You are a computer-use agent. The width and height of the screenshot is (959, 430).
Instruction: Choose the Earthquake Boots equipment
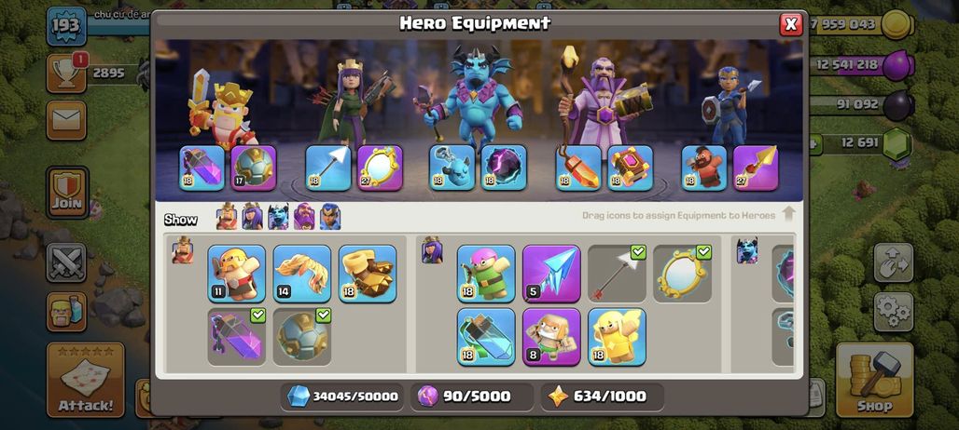pyautogui.click(x=368, y=274)
